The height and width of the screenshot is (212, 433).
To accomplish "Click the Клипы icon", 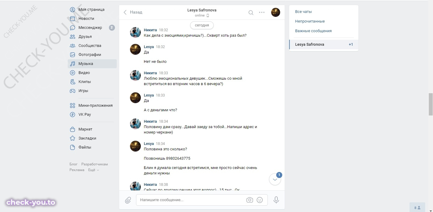I will 73,82.
